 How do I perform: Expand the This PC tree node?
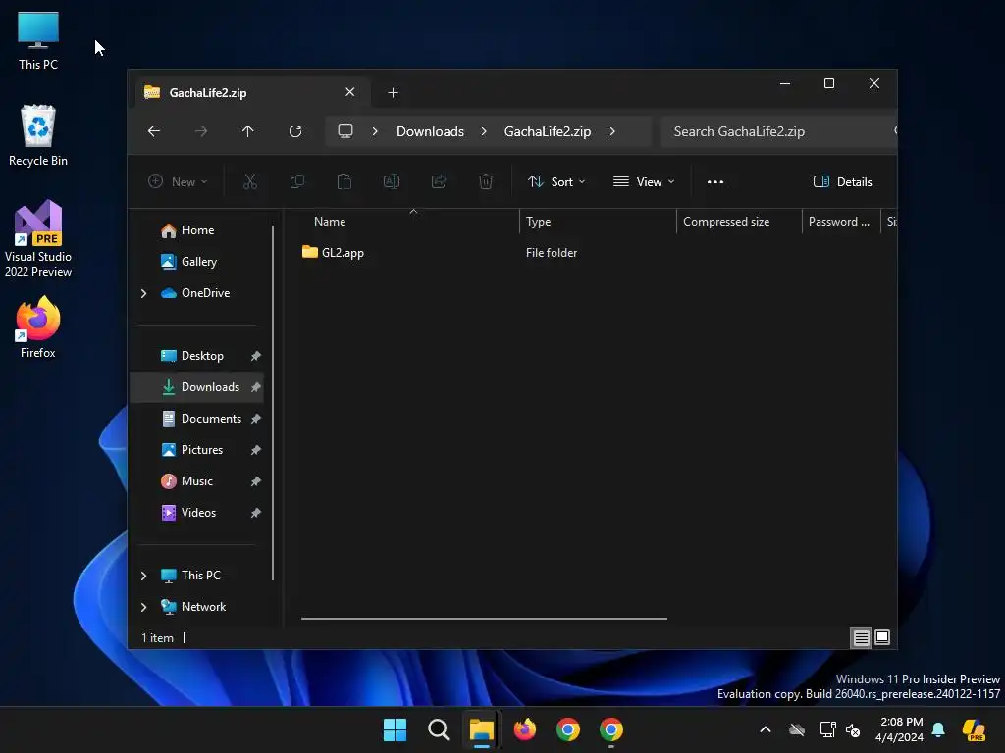(143, 576)
